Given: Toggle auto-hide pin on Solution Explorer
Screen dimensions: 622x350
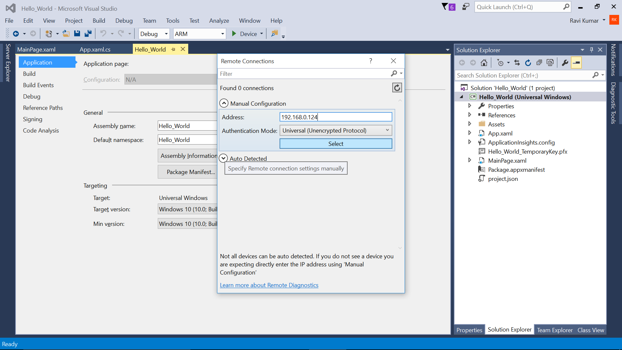Looking at the screenshot, I should pyautogui.click(x=592, y=50).
